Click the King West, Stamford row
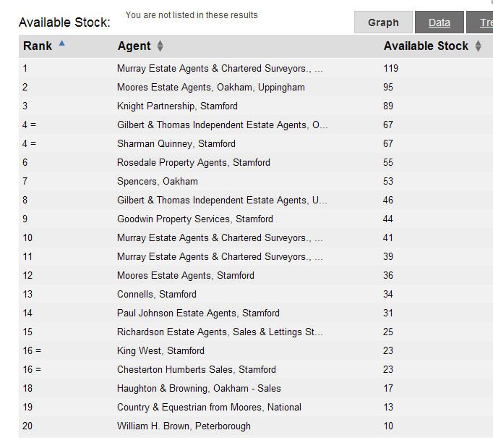493x438 pixels. tap(256, 351)
